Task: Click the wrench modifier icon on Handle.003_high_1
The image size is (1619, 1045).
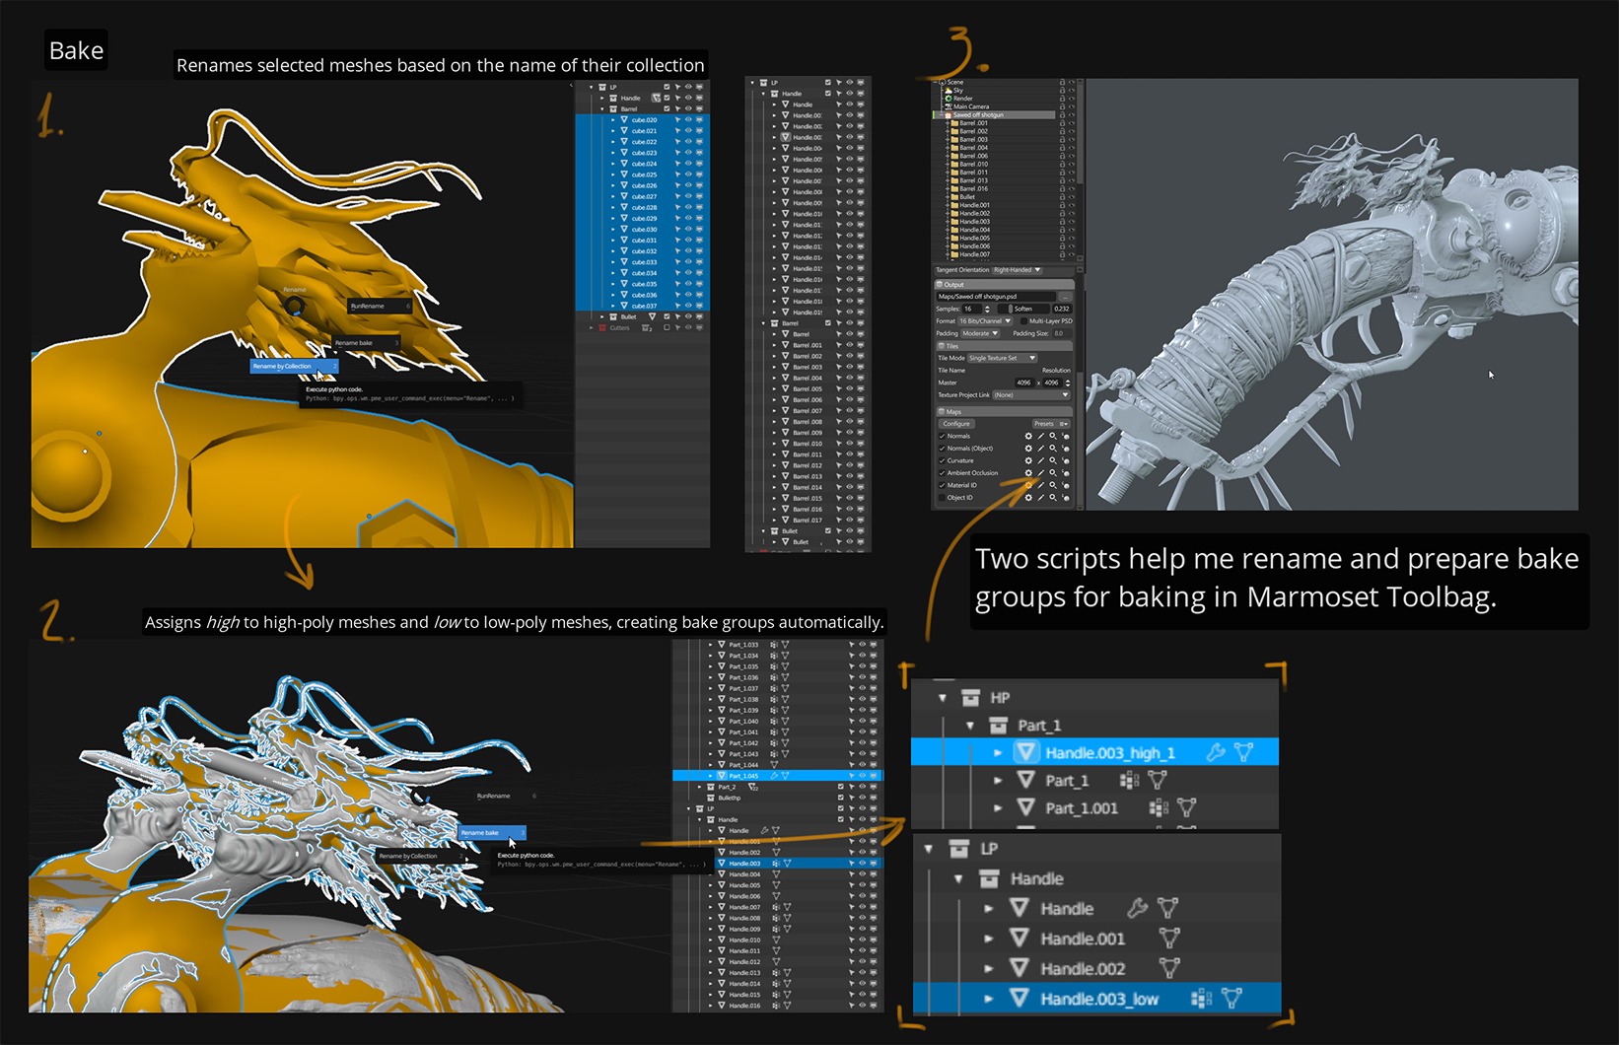Action: (x=1215, y=752)
